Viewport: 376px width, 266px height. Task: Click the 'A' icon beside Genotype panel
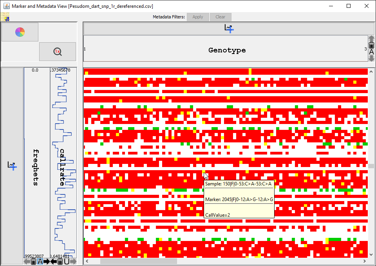[x=371, y=52]
